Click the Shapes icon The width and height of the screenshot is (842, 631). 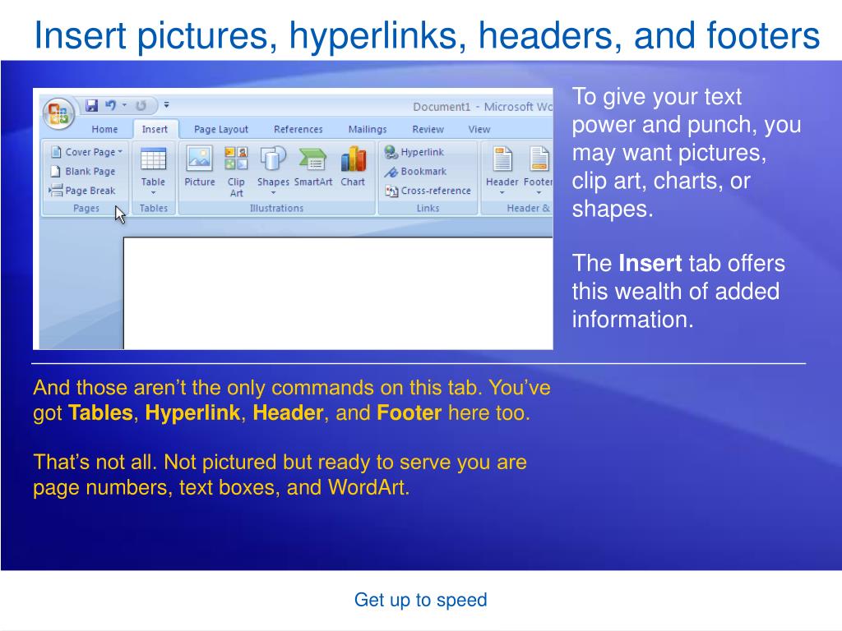click(273, 159)
